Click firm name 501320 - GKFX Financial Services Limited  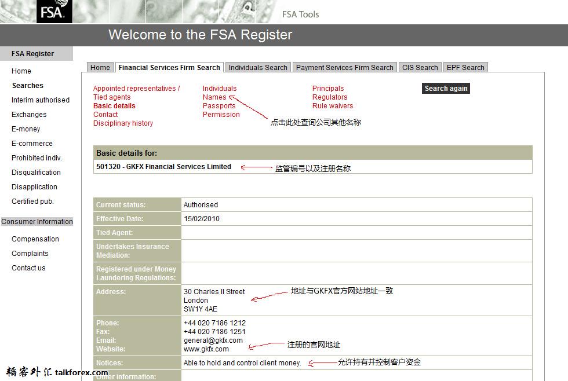163,166
